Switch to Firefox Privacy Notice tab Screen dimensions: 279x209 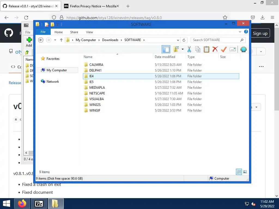(x=92, y=6)
